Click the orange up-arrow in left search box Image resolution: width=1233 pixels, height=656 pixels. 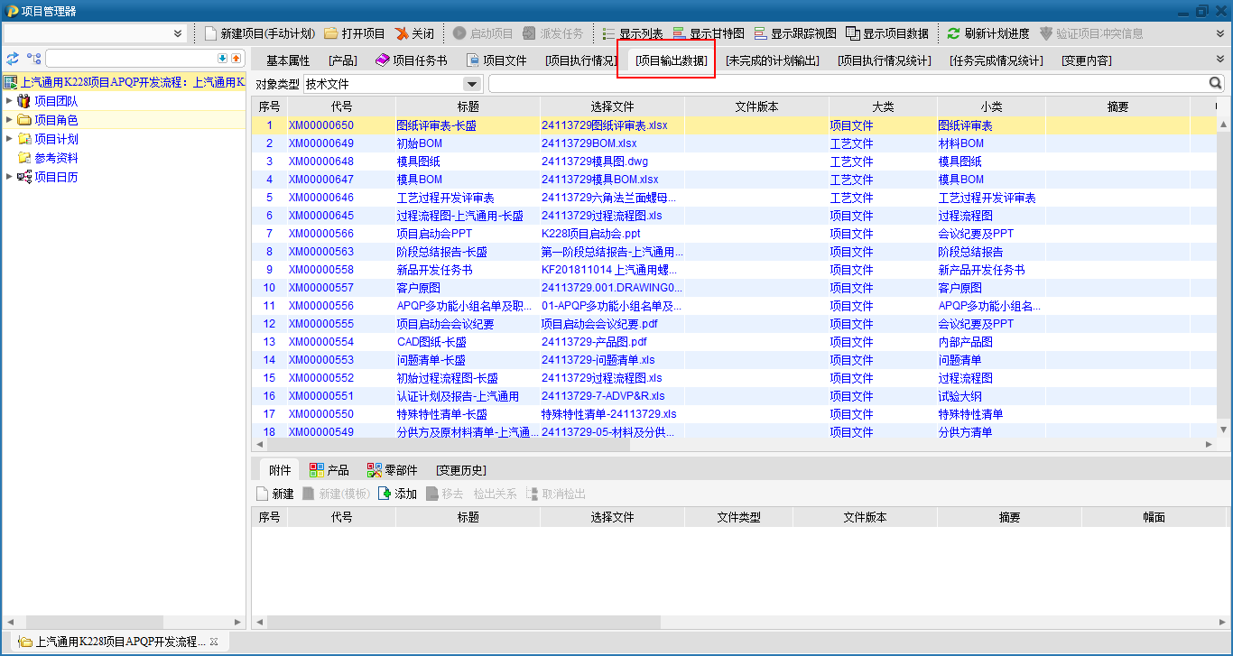click(236, 59)
